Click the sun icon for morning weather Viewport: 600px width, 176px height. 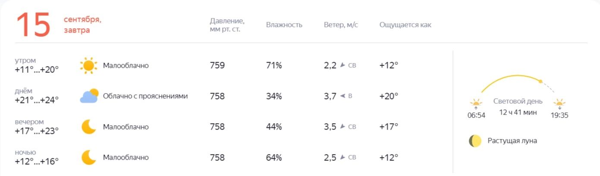point(88,66)
